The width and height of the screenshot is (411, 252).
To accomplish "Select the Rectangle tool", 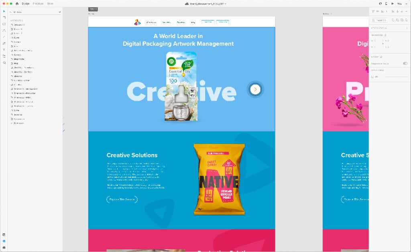I will click(4, 18).
